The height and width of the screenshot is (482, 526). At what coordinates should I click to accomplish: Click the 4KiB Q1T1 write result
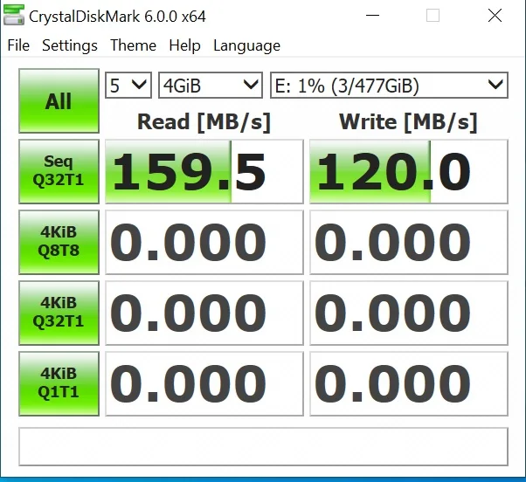tap(409, 384)
